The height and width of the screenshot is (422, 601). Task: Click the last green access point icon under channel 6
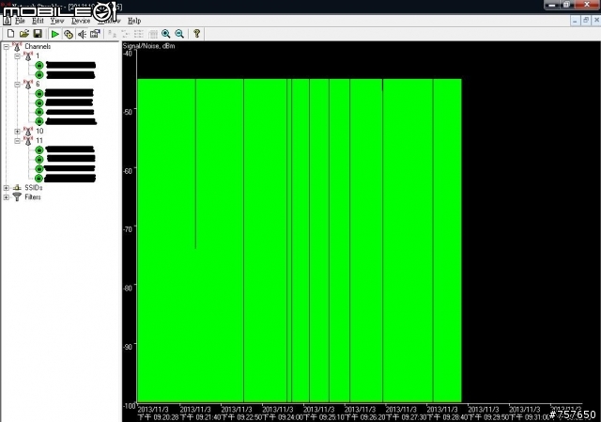click(39, 121)
